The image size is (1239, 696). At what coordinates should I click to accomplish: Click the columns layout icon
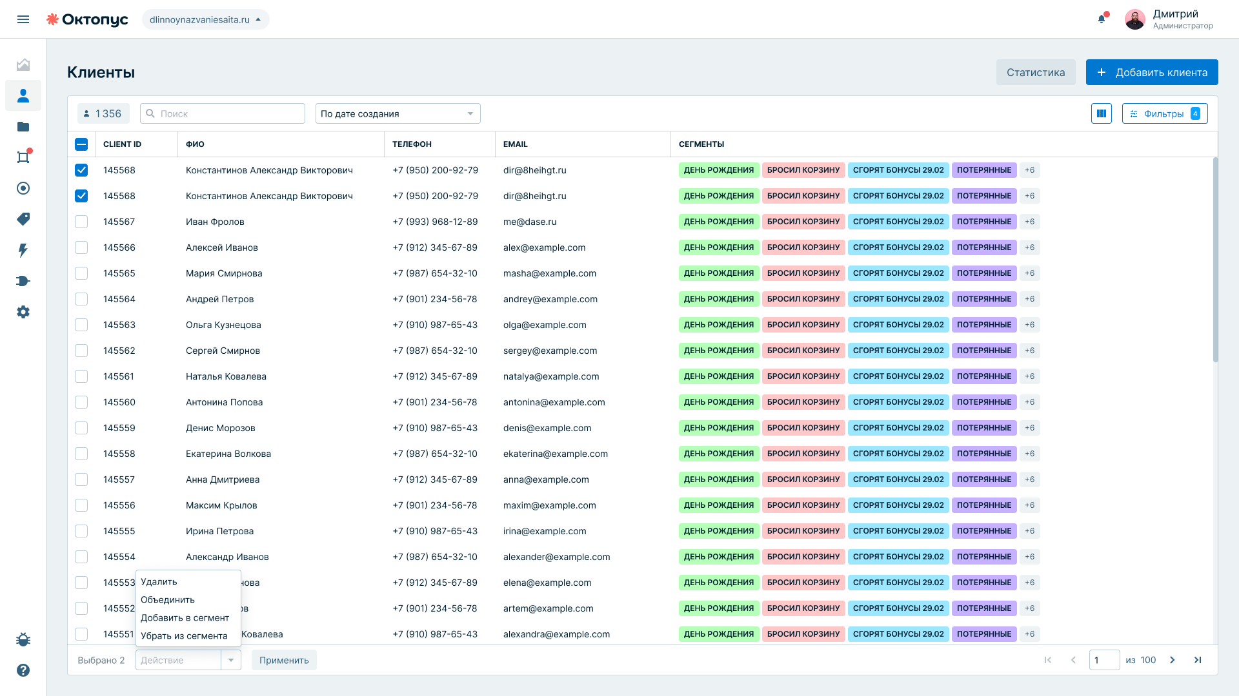1102,113
